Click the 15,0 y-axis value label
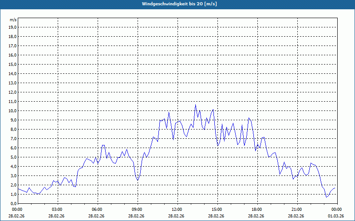This screenshot has height=221, width=355. [12, 64]
